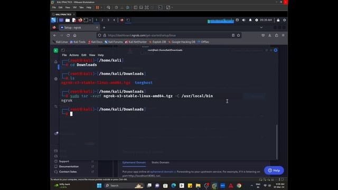Open Firefox extensions icon

277,35
